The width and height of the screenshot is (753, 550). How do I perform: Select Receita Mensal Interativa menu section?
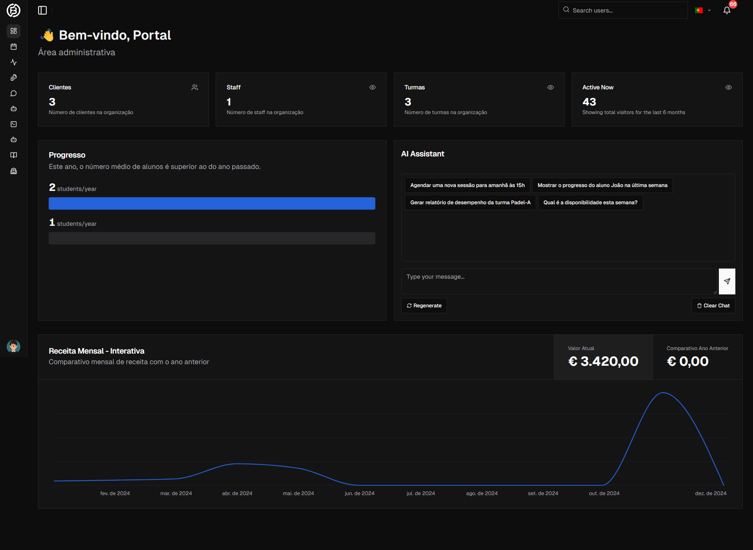(96, 351)
